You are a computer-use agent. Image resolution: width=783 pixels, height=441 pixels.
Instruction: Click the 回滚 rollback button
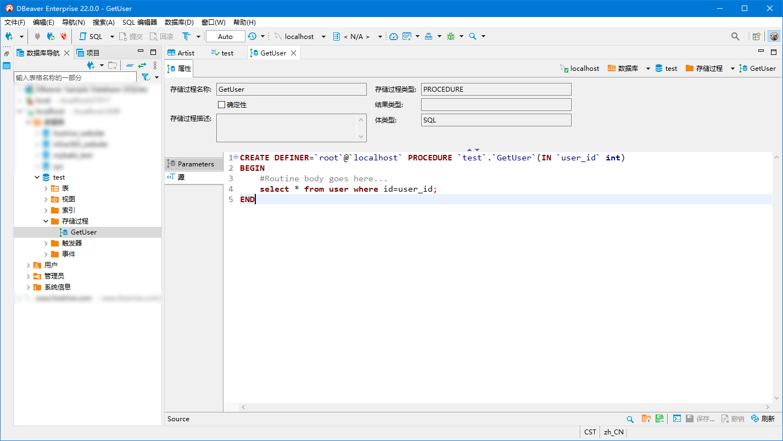click(x=161, y=36)
